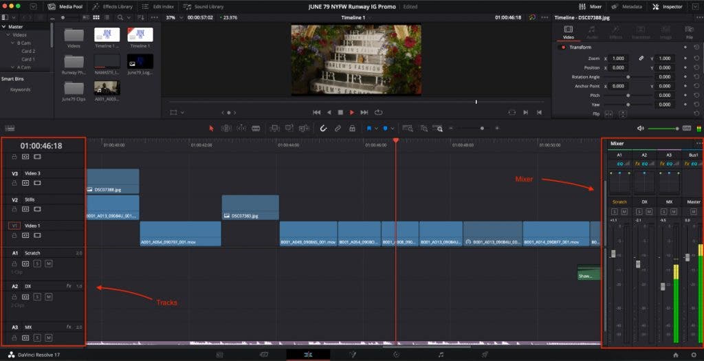Viewport: 704px width, 361px height.
Task: Mute the A2 DX track
Action: (x=49, y=297)
